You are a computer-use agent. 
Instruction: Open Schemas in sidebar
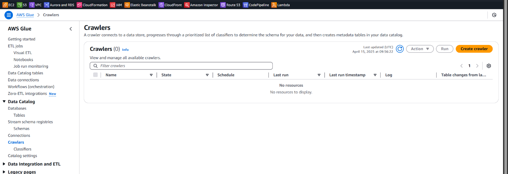(x=21, y=128)
